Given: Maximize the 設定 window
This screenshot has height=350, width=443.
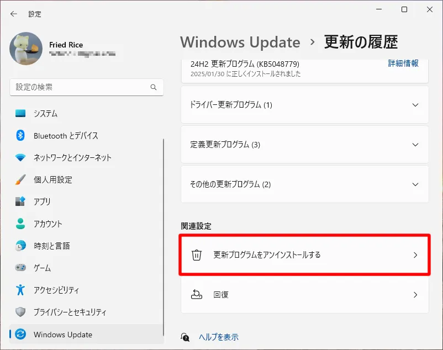Looking at the screenshot, I should point(404,9).
